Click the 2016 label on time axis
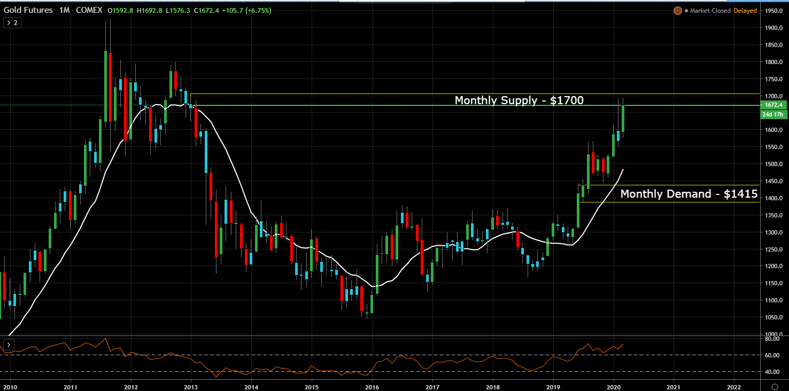The height and width of the screenshot is (391, 789). (372, 386)
